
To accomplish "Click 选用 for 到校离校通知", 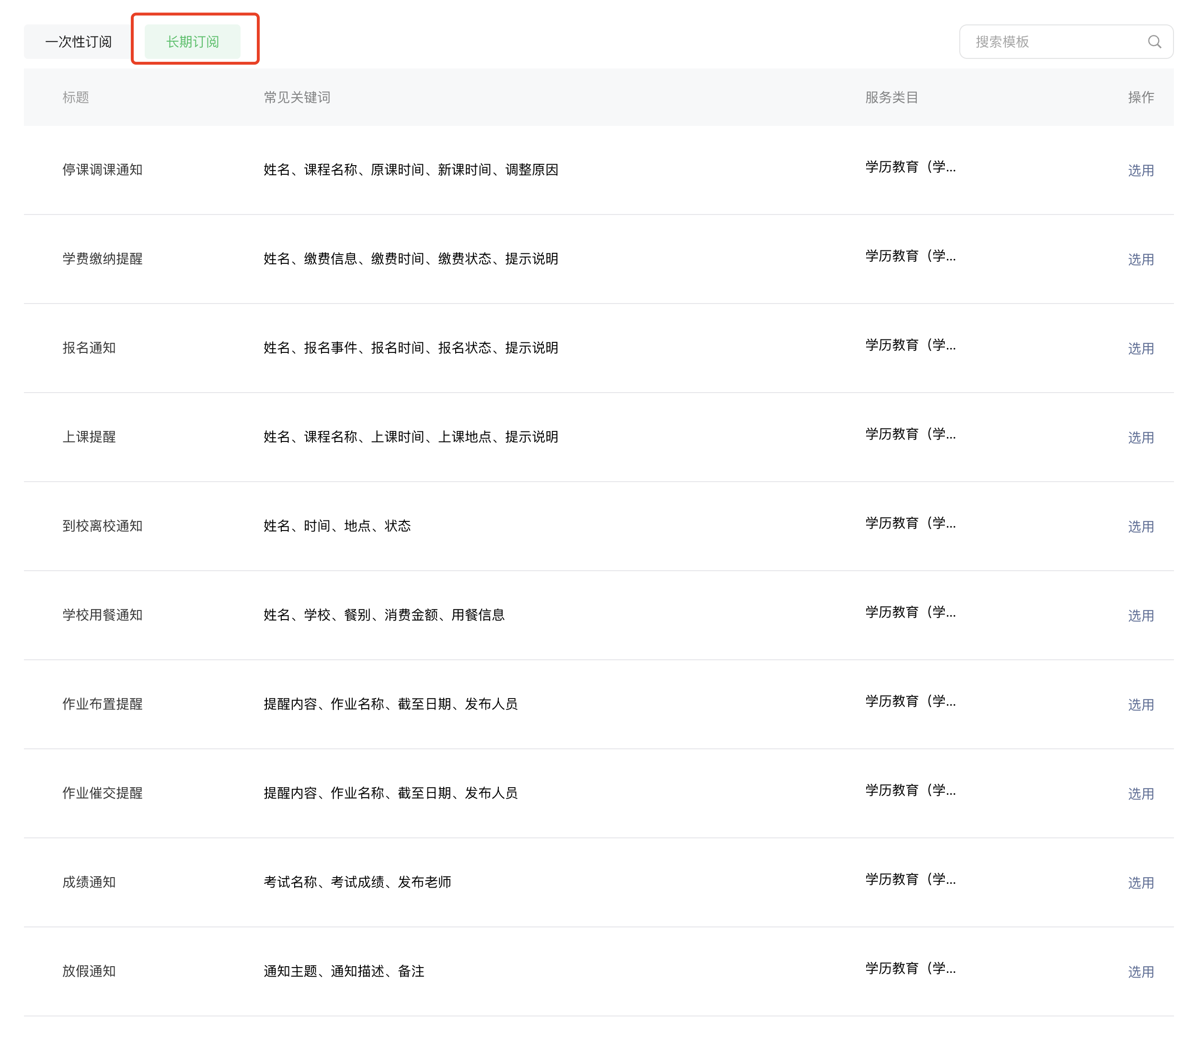I will coord(1140,527).
